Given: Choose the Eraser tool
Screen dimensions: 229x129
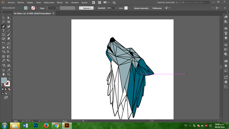Looking at the screenshot, I should tap(9, 39).
